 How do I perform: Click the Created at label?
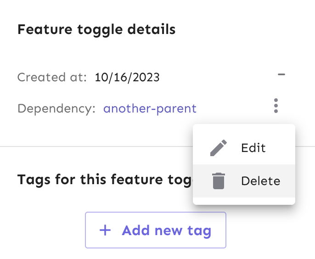point(52,77)
